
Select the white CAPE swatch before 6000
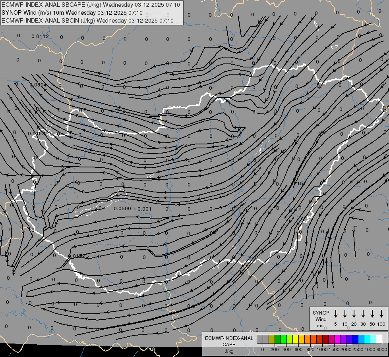[x=379, y=339]
